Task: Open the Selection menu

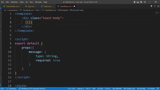Action: (x=14, y=2)
